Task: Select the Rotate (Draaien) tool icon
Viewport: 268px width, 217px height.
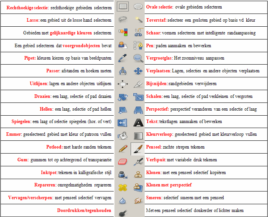Action: pos(123,96)
